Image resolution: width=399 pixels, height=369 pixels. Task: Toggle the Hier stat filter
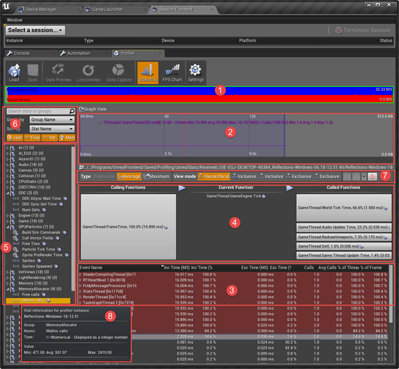point(15,137)
